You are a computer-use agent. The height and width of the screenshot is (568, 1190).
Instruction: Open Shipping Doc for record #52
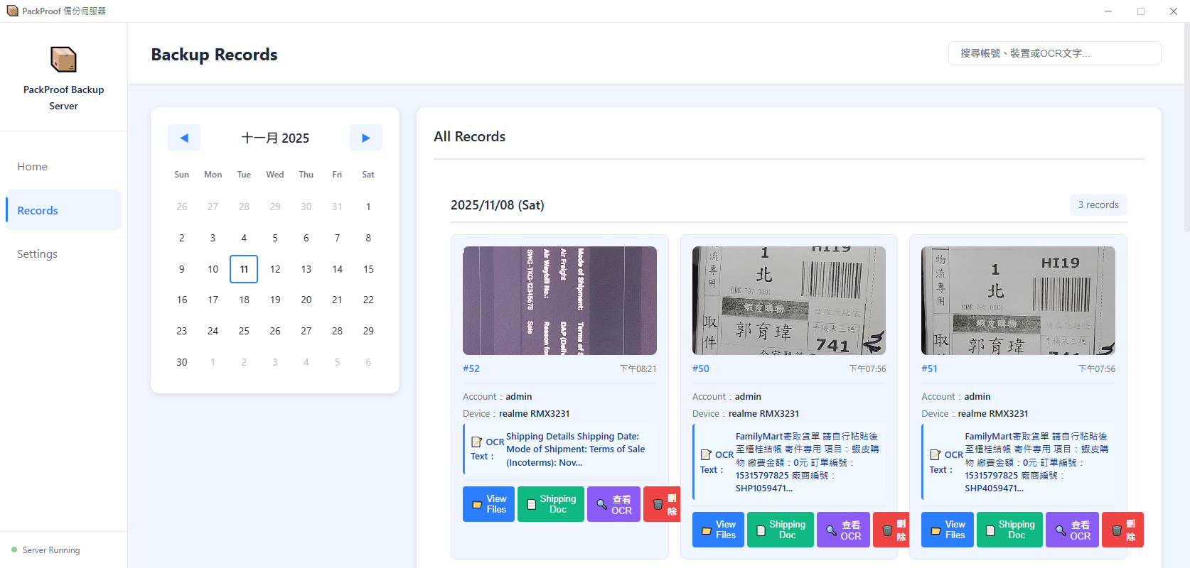(551, 504)
